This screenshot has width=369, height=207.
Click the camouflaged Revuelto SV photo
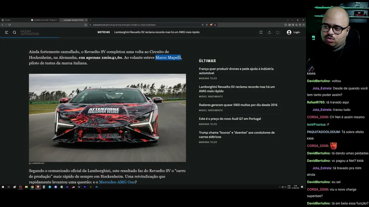(x=107, y=118)
